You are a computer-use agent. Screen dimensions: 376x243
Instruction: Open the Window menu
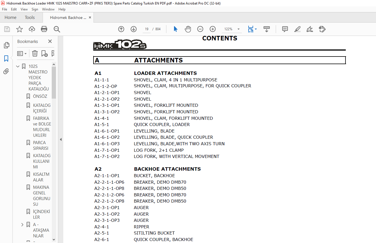coord(48,9)
